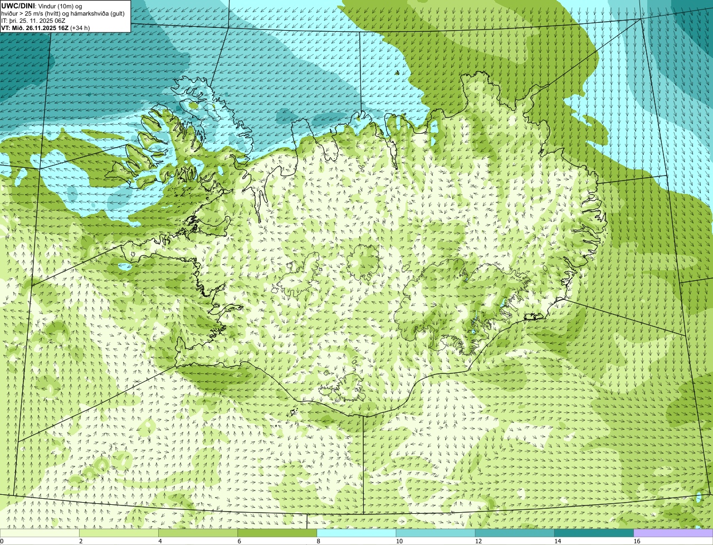Click the legend tick label "8"
The width and height of the screenshot is (713, 545).
click(x=318, y=541)
